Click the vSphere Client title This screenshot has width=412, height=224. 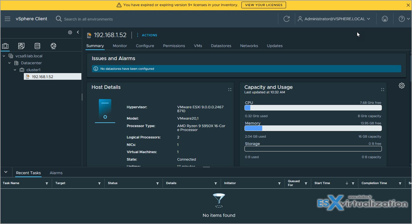(x=32, y=19)
